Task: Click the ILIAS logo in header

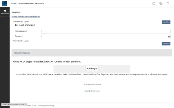Action: pyautogui.click(x=4, y=4)
